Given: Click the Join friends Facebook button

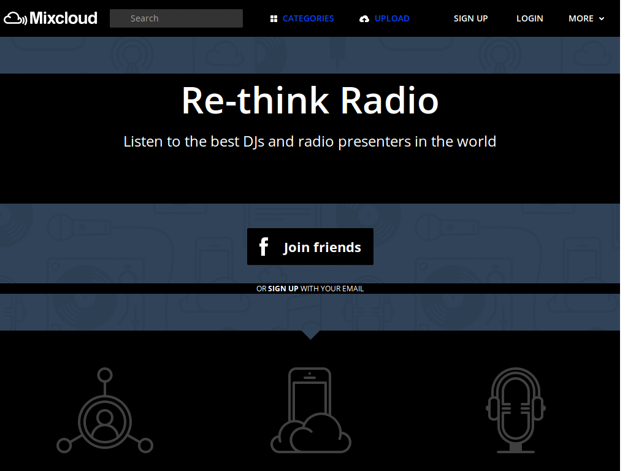Looking at the screenshot, I should 310,246.
